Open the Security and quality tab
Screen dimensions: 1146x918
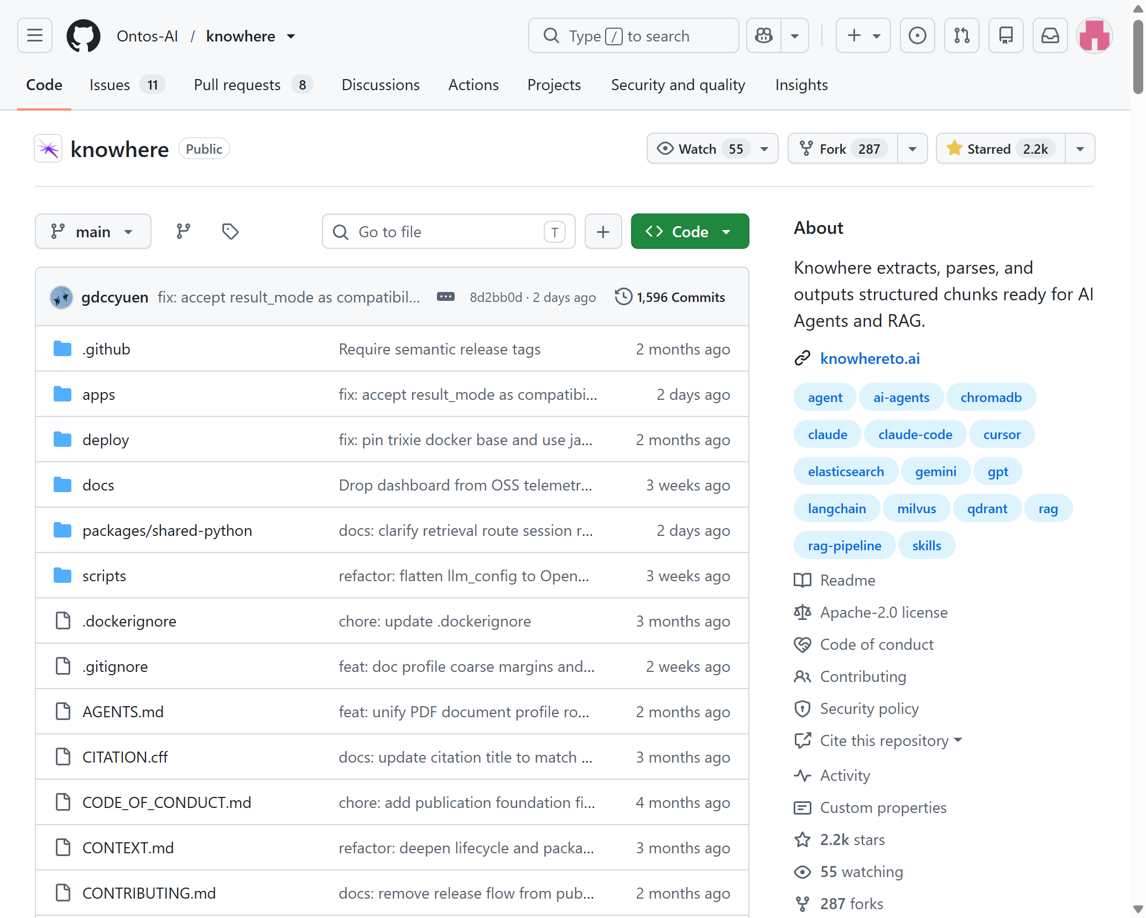pos(678,85)
